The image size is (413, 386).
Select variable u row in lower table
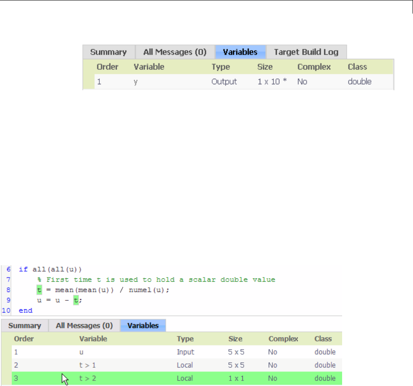[177, 352]
